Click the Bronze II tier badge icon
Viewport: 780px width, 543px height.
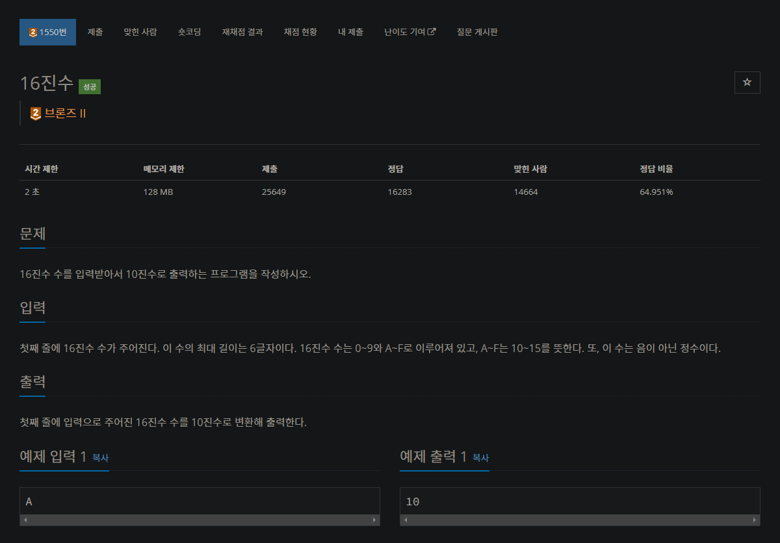click(x=36, y=114)
